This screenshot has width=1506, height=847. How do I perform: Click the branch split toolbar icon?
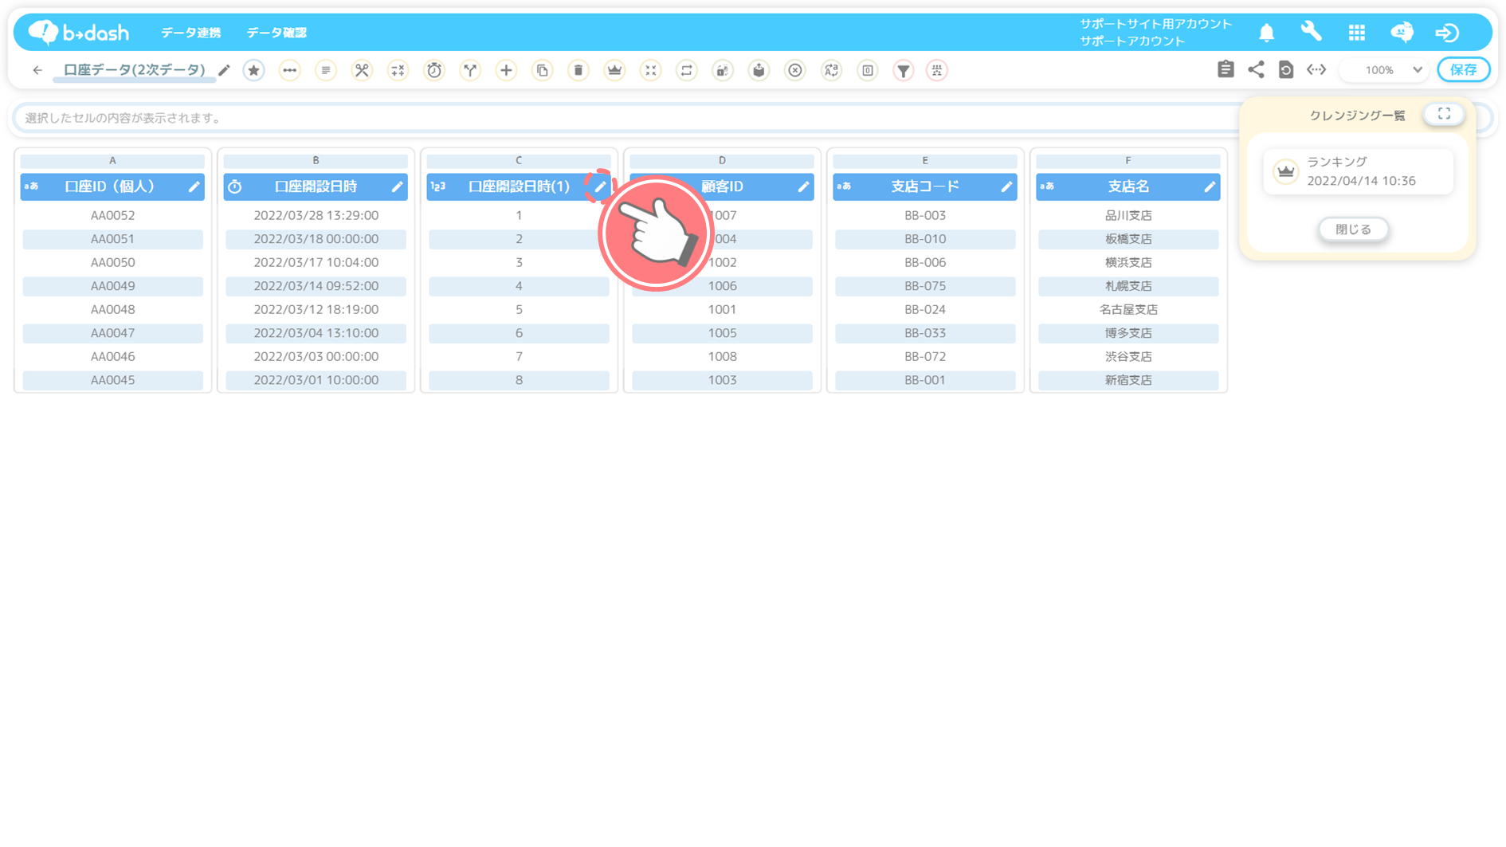pos(470,70)
